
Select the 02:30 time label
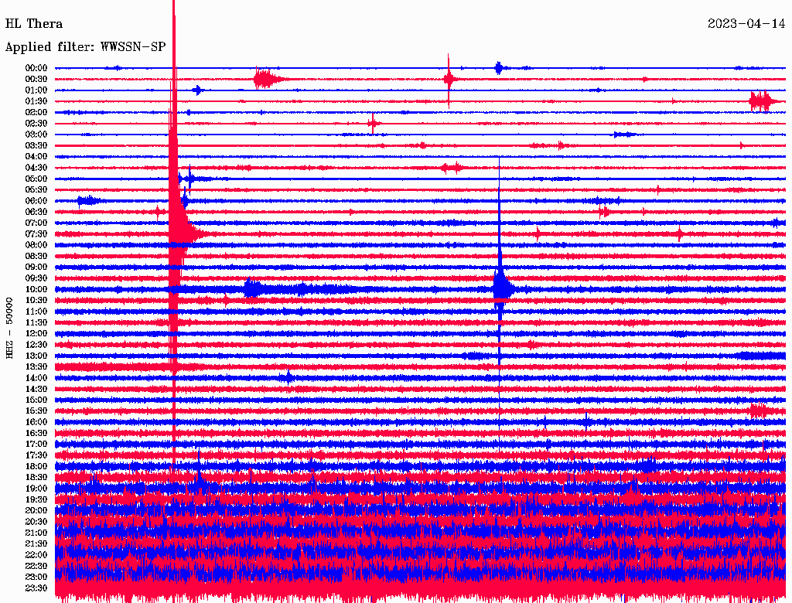tap(36, 124)
